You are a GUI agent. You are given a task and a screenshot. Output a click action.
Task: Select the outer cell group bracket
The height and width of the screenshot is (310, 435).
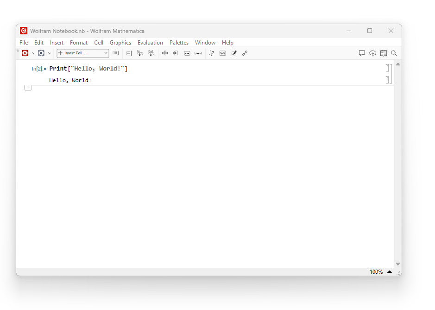click(391, 74)
